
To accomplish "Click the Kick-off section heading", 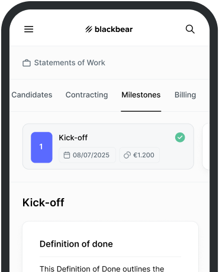I will 43,202.
